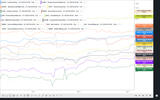This screenshot has height=100, width=160.
Task: Select the short line segment tool
Action: point(32,96)
